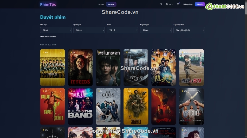Image resolution: width=247 pixels, height=138 pixels.
Task: Open the Sắp xếp theo sort dropdown
Action: (189, 30)
